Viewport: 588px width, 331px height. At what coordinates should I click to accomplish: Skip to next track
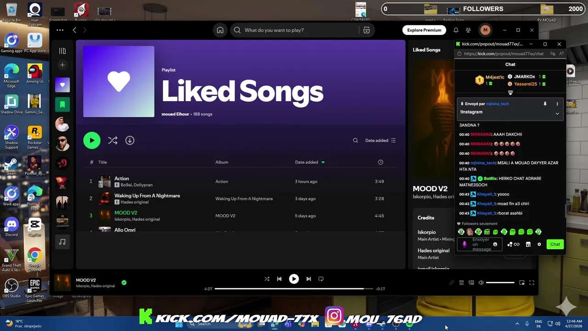click(309, 279)
